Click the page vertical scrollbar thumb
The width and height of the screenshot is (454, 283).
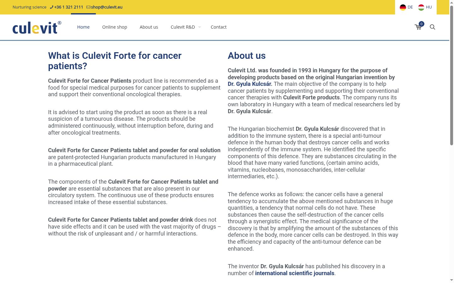451,75
